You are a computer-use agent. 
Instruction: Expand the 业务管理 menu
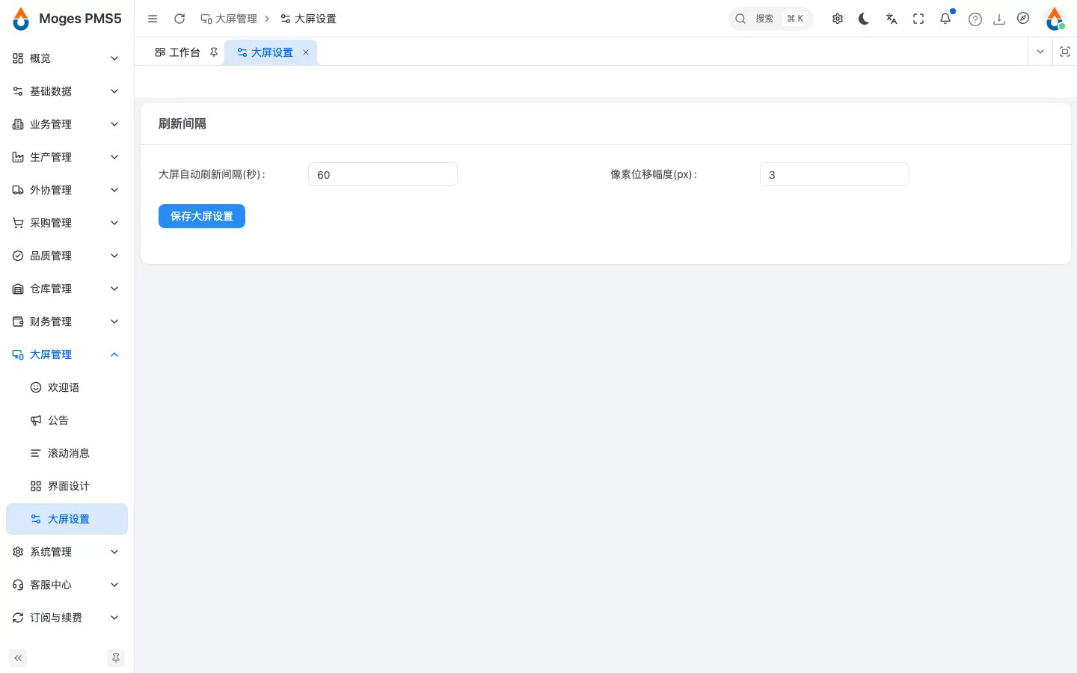click(67, 124)
